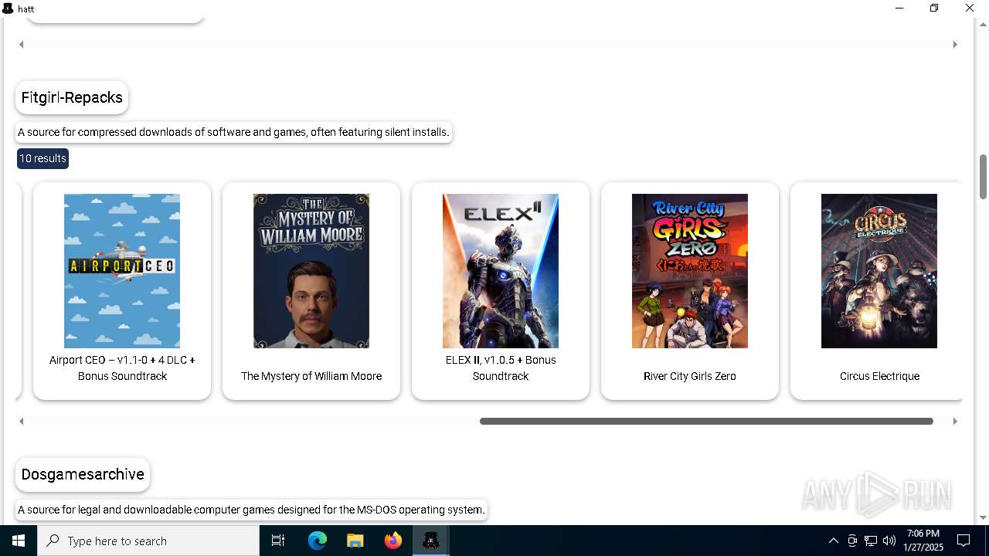Close the hatt window
This screenshot has width=989, height=556.
coord(970,8)
